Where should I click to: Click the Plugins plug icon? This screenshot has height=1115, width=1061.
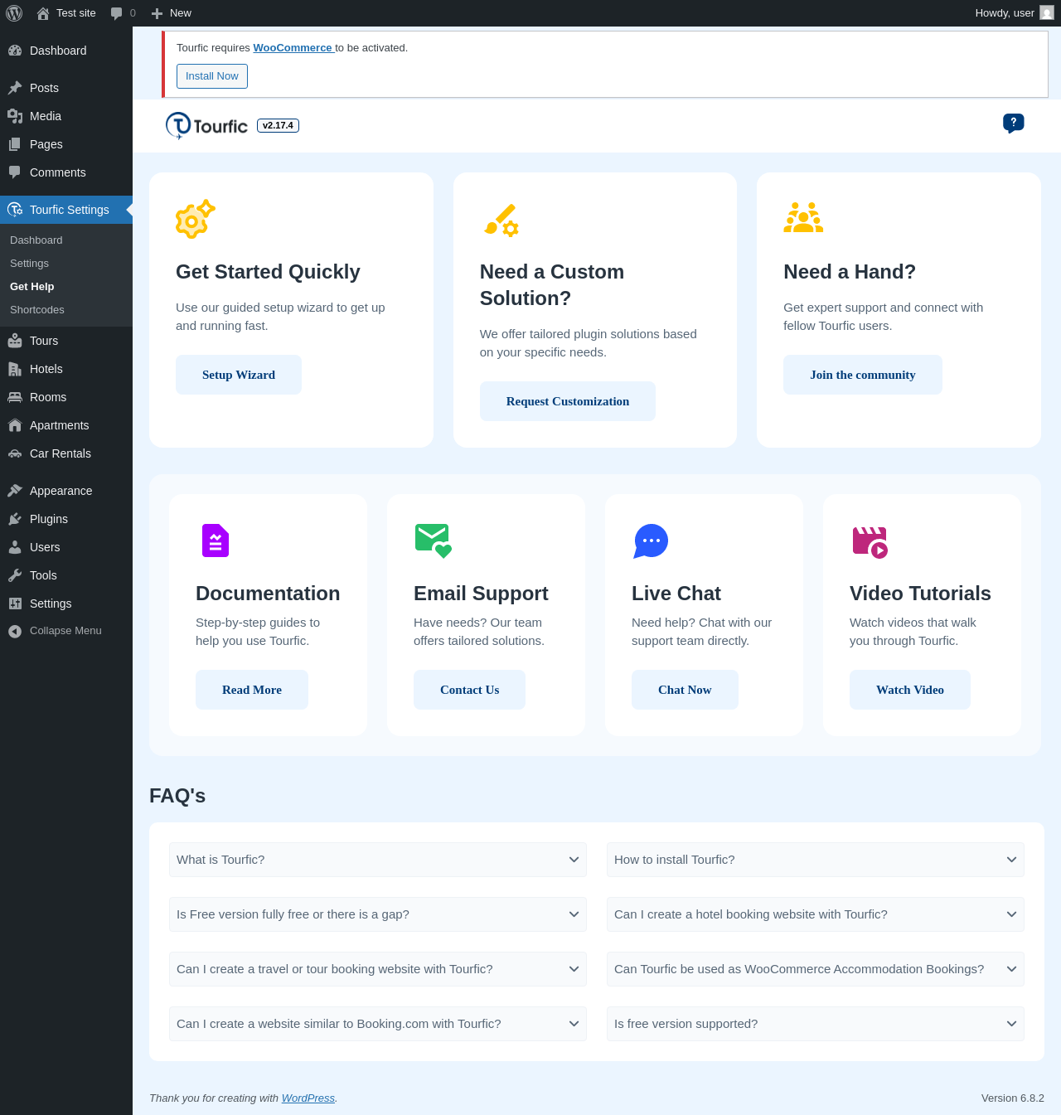[15, 519]
